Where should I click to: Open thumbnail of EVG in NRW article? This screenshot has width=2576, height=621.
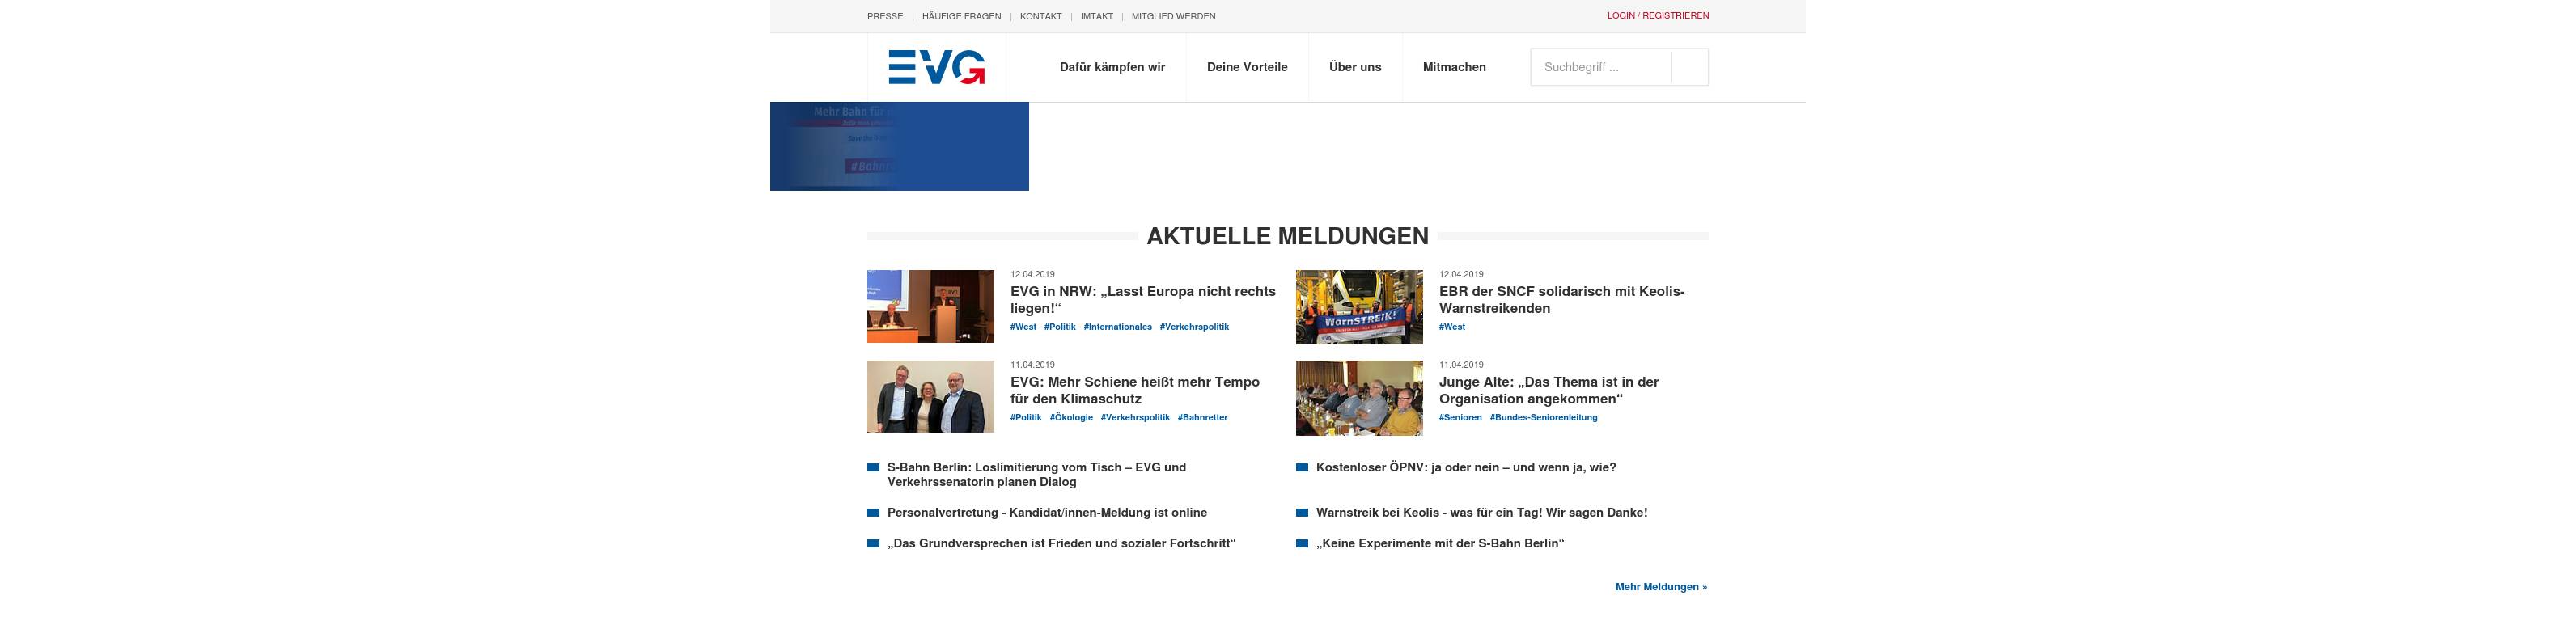point(930,306)
